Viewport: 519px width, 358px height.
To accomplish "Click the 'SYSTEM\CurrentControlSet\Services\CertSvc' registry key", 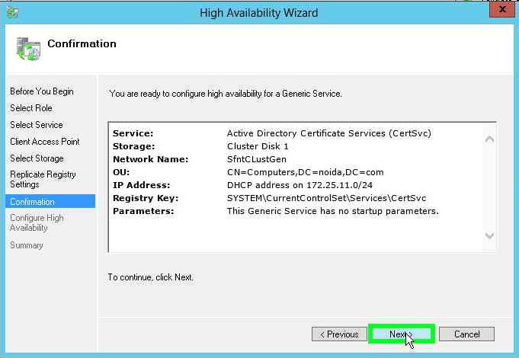I will tap(326, 198).
